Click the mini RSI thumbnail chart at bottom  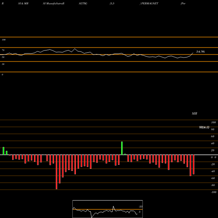(x=108, y=209)
